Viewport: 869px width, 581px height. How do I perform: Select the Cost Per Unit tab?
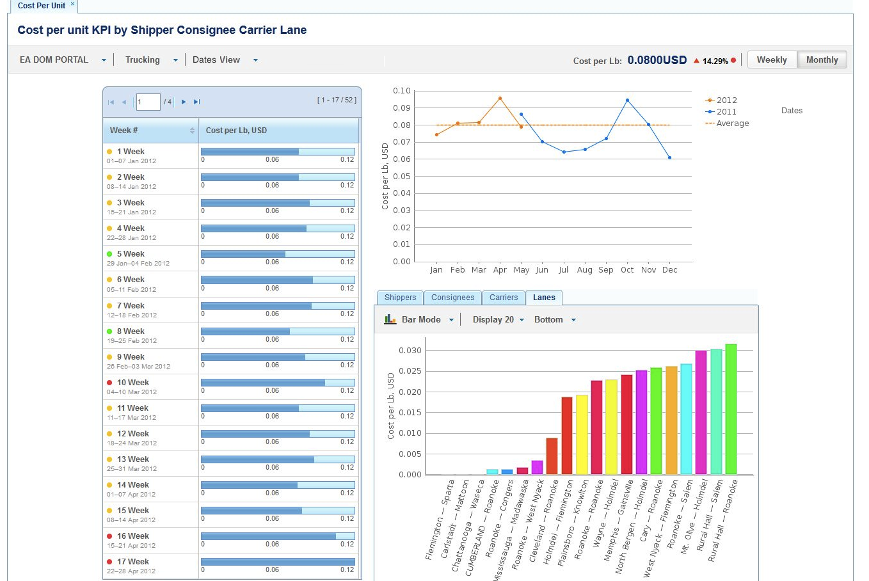tap(42, 6)
